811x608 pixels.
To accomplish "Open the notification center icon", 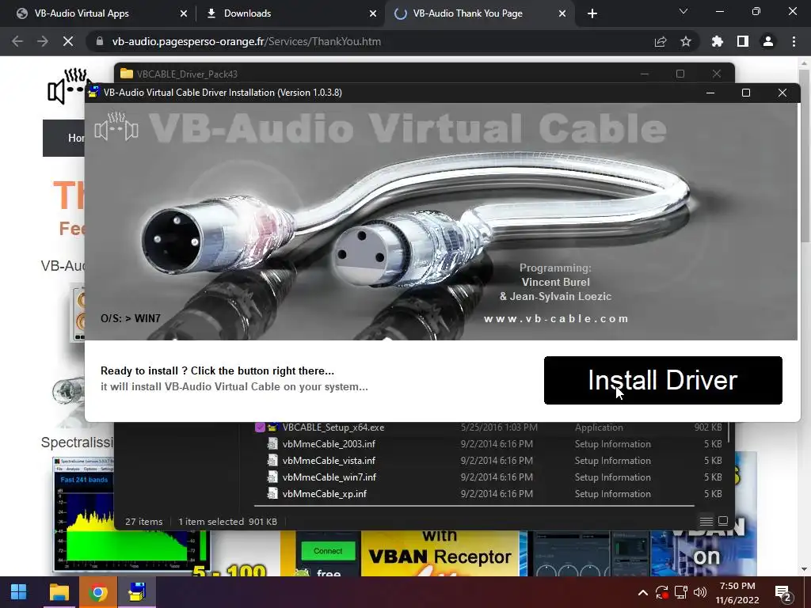I will (783, 594).
